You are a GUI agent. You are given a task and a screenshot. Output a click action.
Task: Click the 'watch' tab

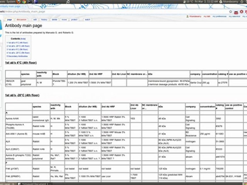point(87,20)
